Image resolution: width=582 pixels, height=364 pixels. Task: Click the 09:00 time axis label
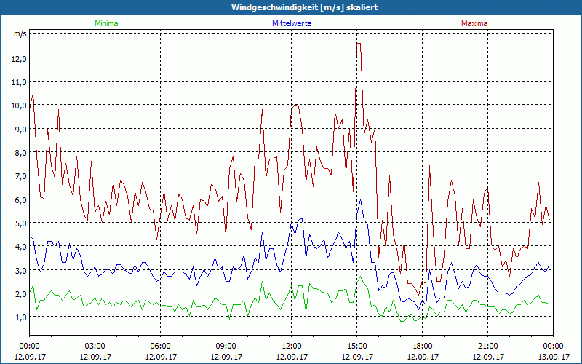click(226, 347)
